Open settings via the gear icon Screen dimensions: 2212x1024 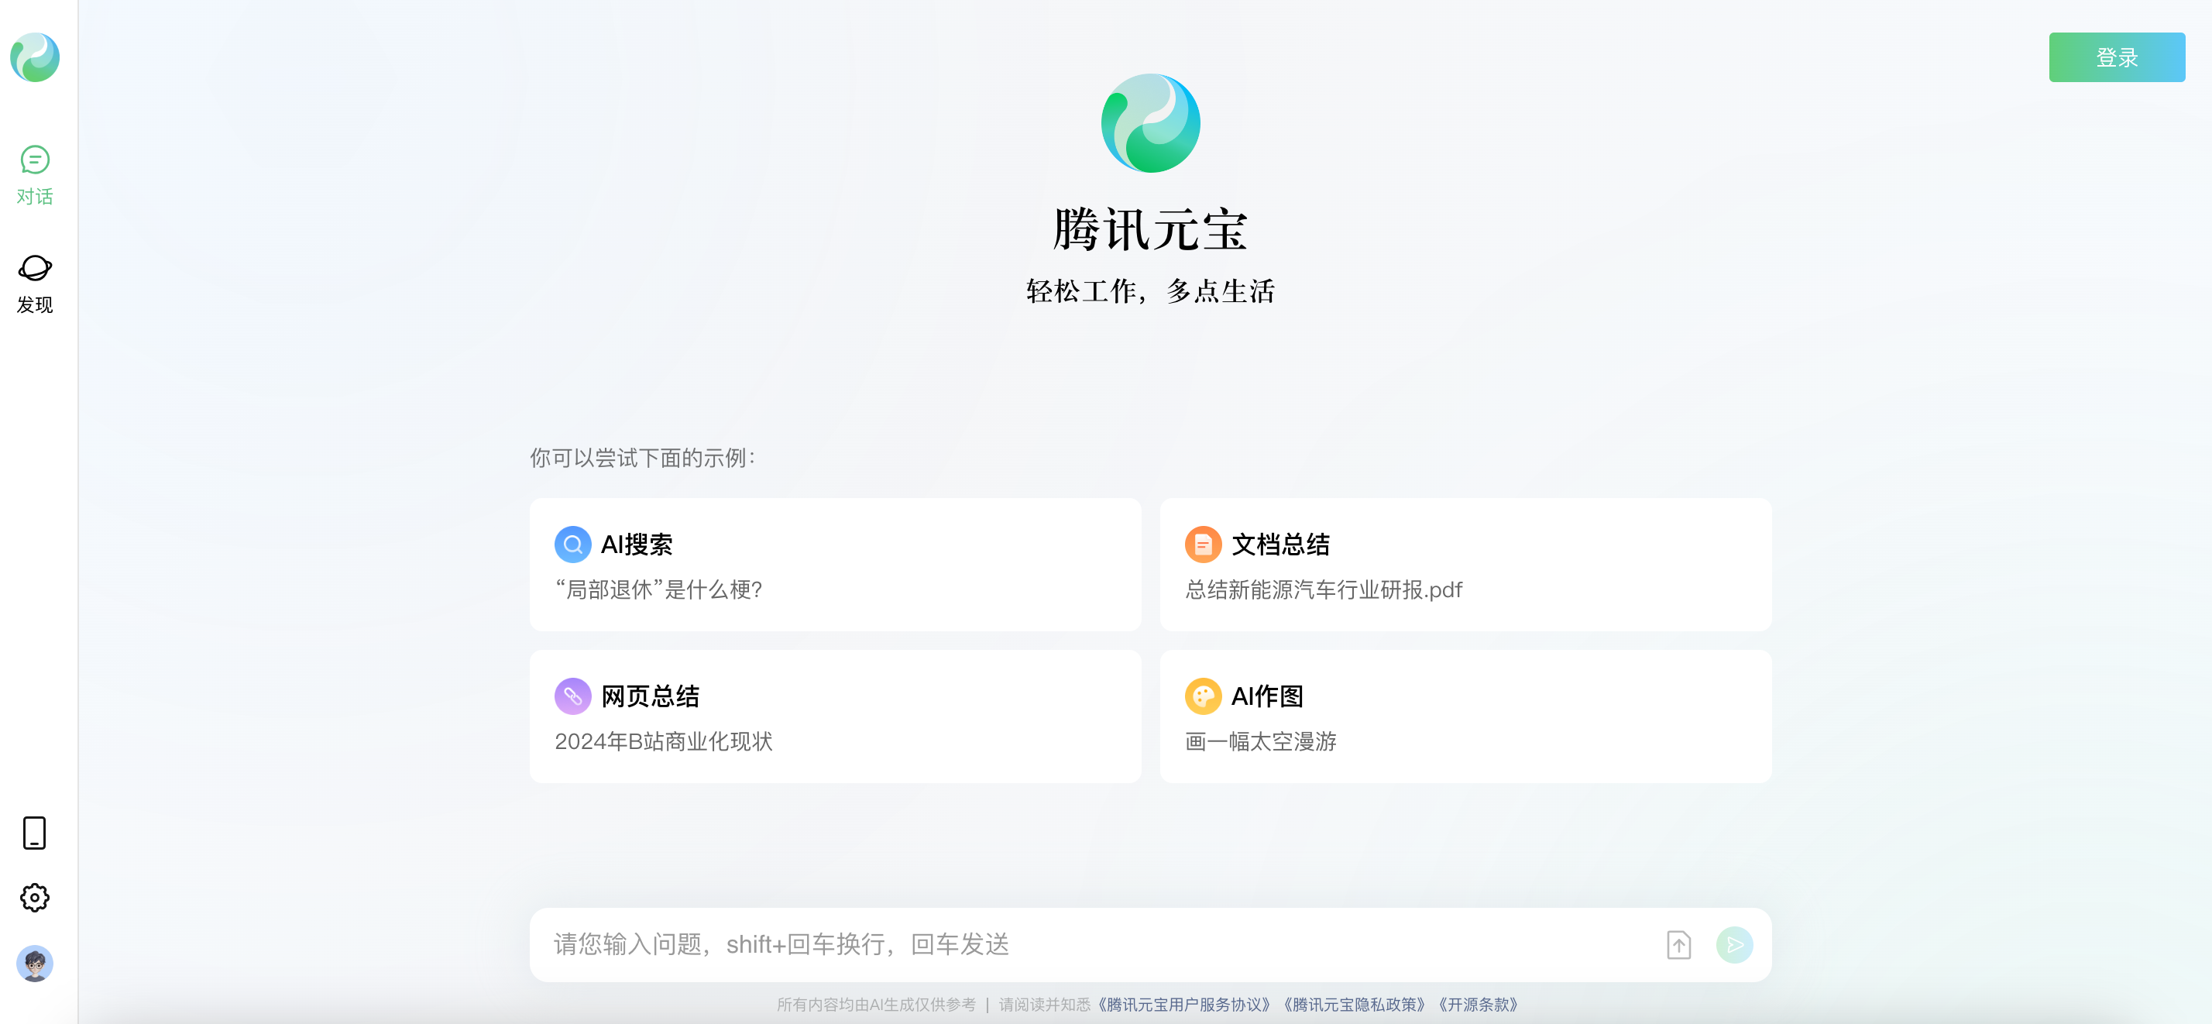(x=34, y=898)
